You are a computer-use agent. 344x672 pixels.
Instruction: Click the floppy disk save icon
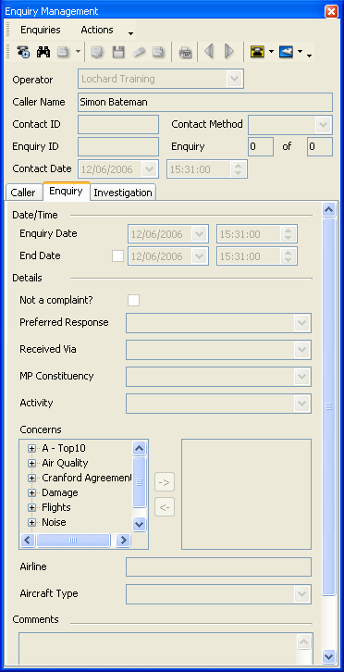click(118, 52)
